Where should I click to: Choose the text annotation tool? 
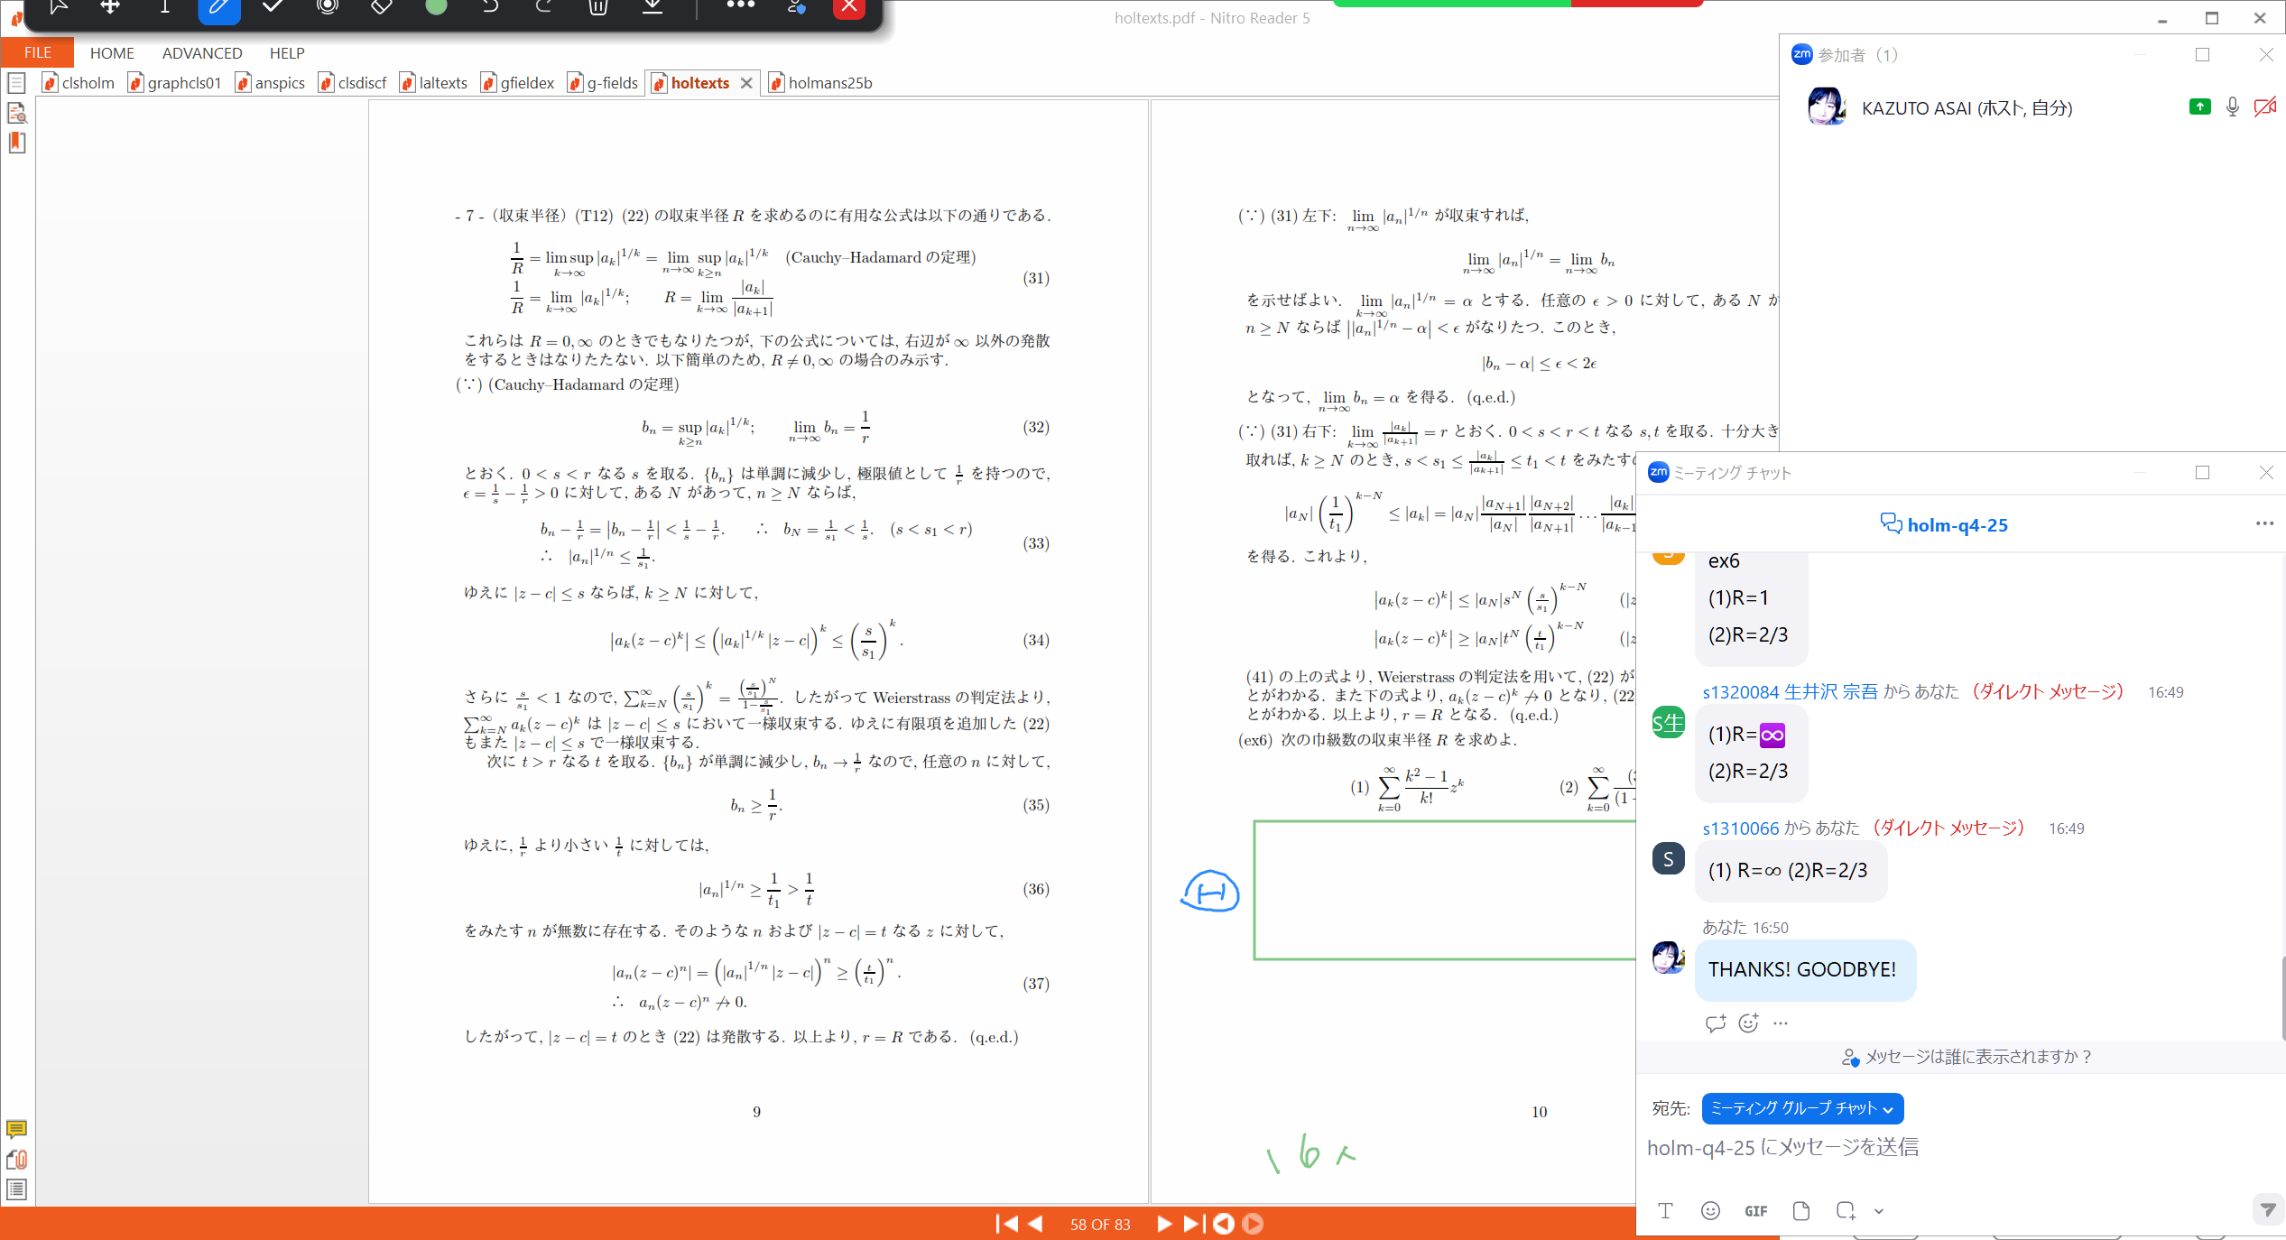coord(165,7)
